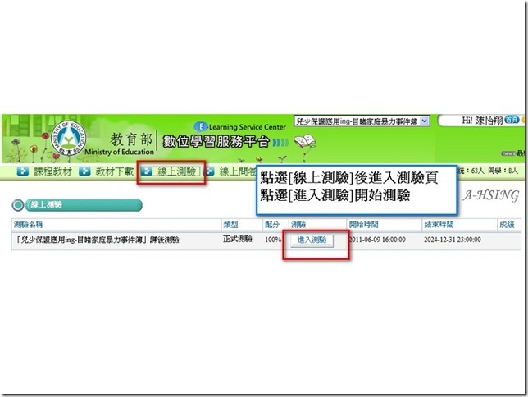Click the 開始時間 column header
The width and height of the screenshot is (528, 397).
point(364,225)
